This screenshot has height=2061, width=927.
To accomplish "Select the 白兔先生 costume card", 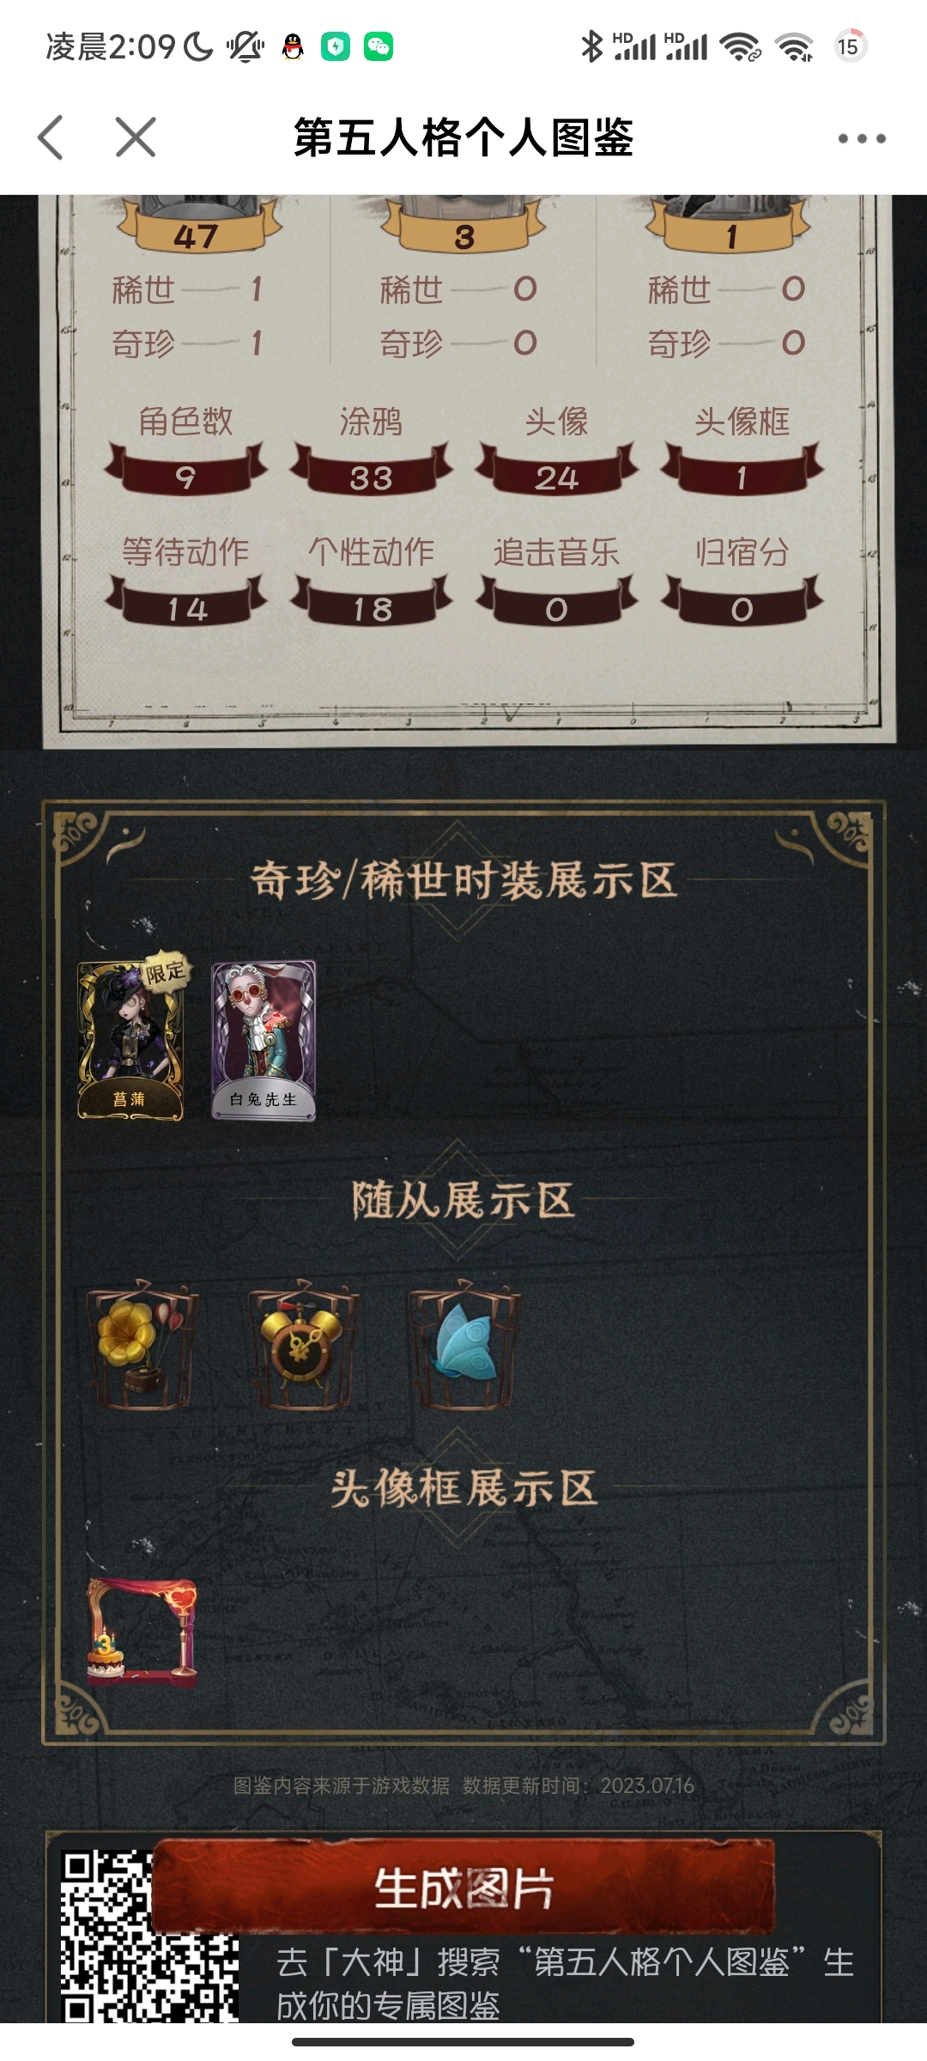I will [264, 1041].
